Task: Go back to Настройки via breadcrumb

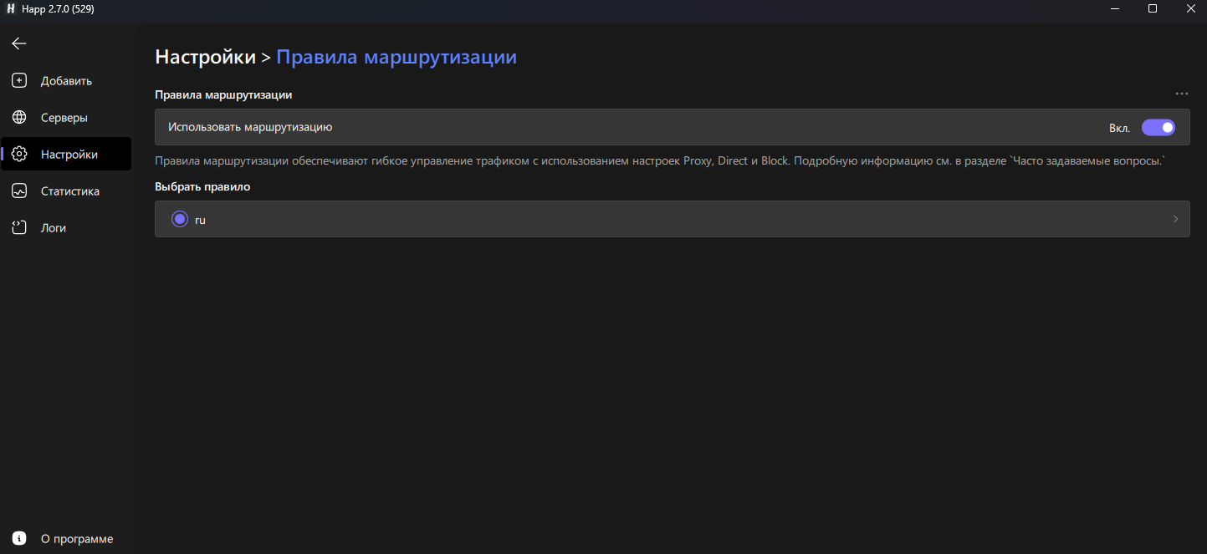Action: point(205,57)
